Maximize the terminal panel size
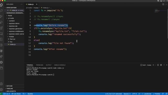168x95 pixels. (164, 65)
